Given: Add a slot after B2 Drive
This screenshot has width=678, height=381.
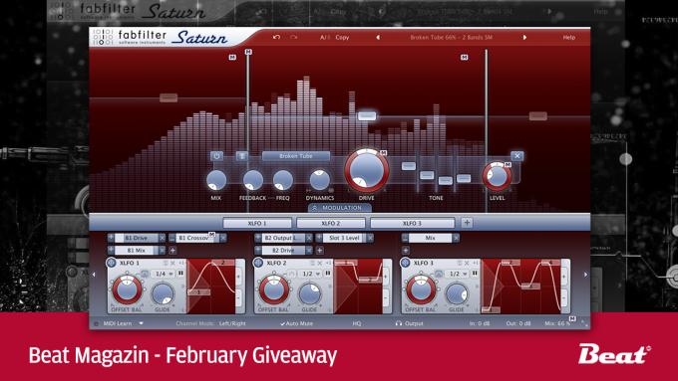Looking at the screenshot, I should coord(319,251).
